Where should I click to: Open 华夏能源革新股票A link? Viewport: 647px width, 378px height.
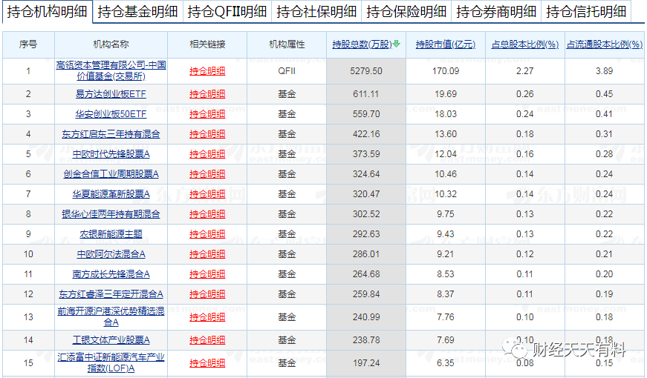pos(111,194)
